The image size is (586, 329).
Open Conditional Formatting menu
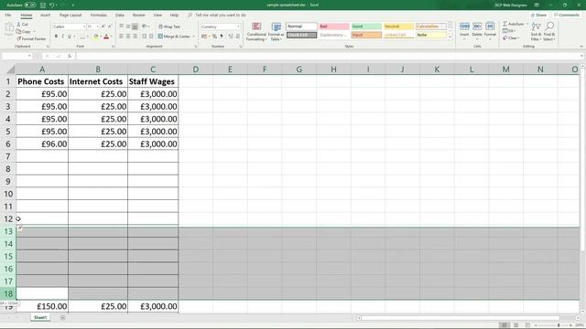click(x=256, y=32)
